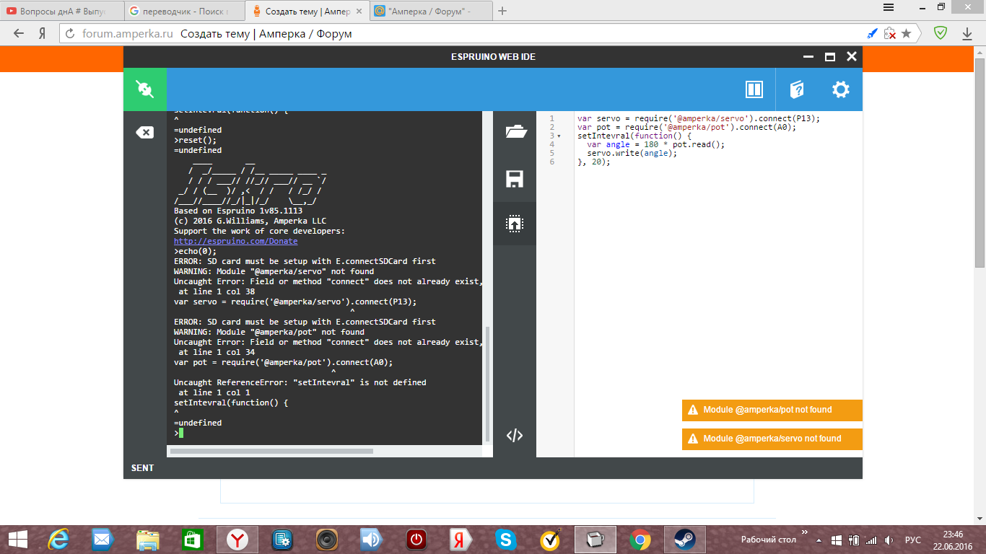Switch to 'переводчик - Поиск' tab
986x554 pixels.
(x=184, y=12)
